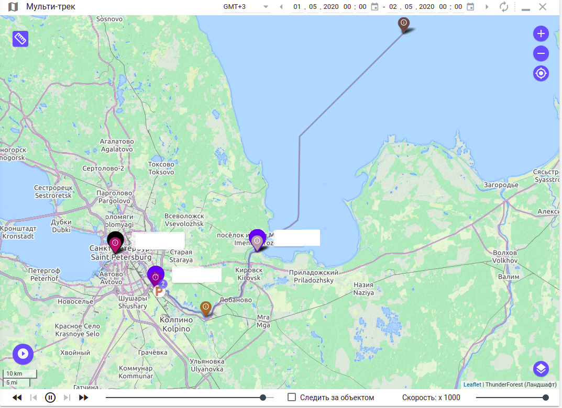Open the Leaflet attribution link
Image resolution: width=562 pixels, height=408 pixels.
[472, 384]
